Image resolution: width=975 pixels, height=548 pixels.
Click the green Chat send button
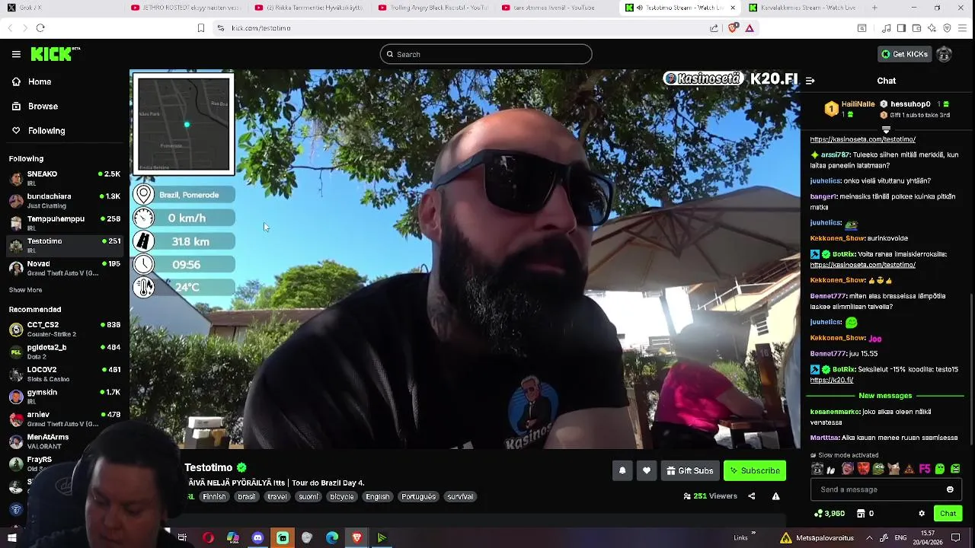[x=948, y=514]
